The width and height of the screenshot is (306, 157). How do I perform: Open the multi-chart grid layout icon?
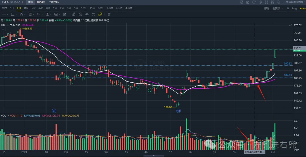[x=273, y=2]
